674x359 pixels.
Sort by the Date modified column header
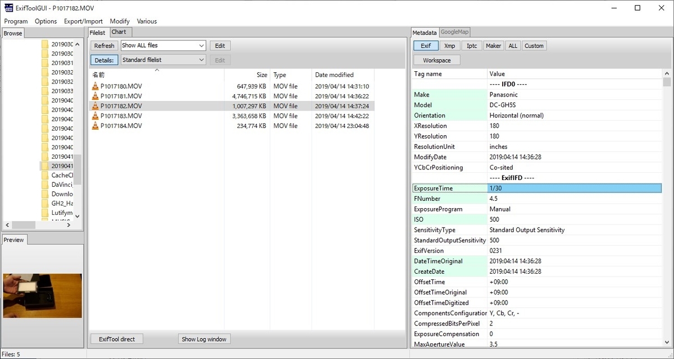343,75
